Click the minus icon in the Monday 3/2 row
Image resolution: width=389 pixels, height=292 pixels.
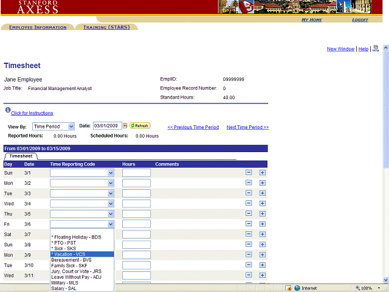pos(249,183)
